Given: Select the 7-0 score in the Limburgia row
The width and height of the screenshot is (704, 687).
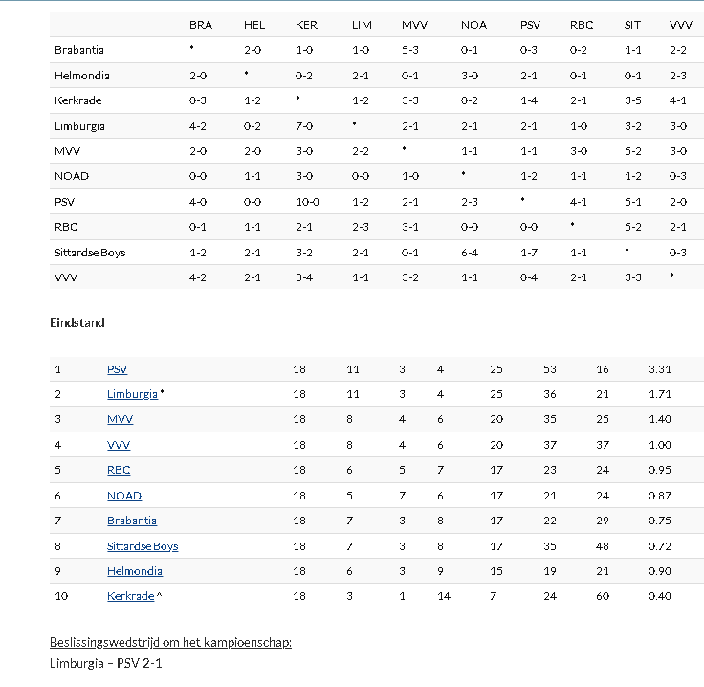Looking at the screenshot, I should [306, 126].
